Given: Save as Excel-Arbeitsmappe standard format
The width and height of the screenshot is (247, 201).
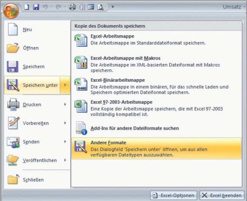Looking at the screenshot, I should (x=157, y=40).
